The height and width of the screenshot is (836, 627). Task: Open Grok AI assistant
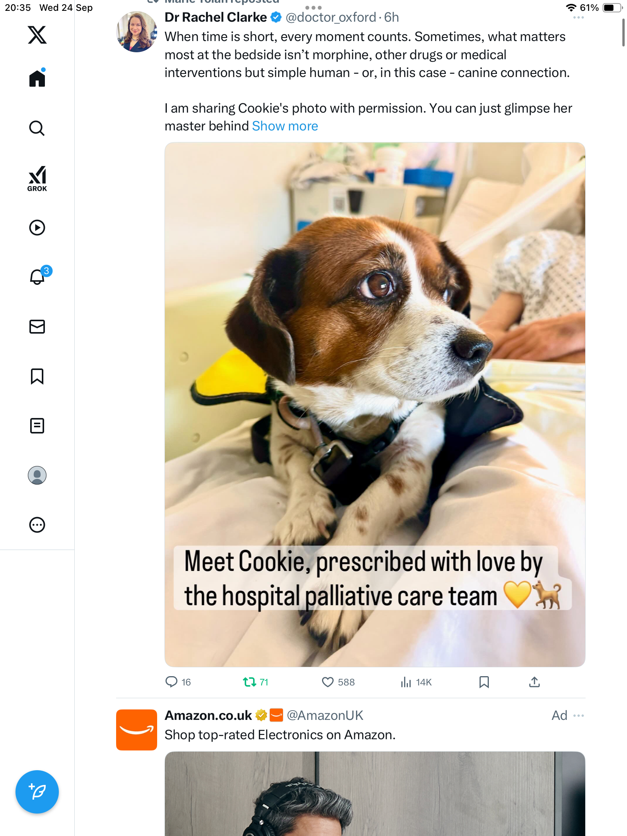click(x=37, y=178)
